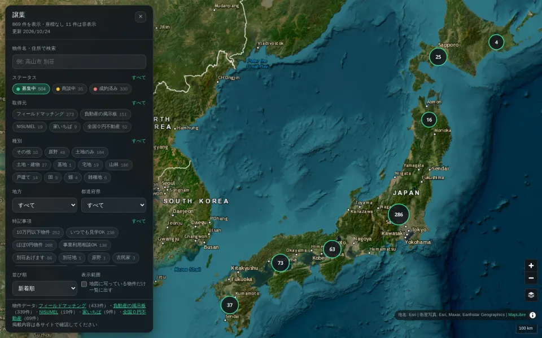Filter source by 全国0円不動産 52 chip
542x338 pixels.
point(107,127)
